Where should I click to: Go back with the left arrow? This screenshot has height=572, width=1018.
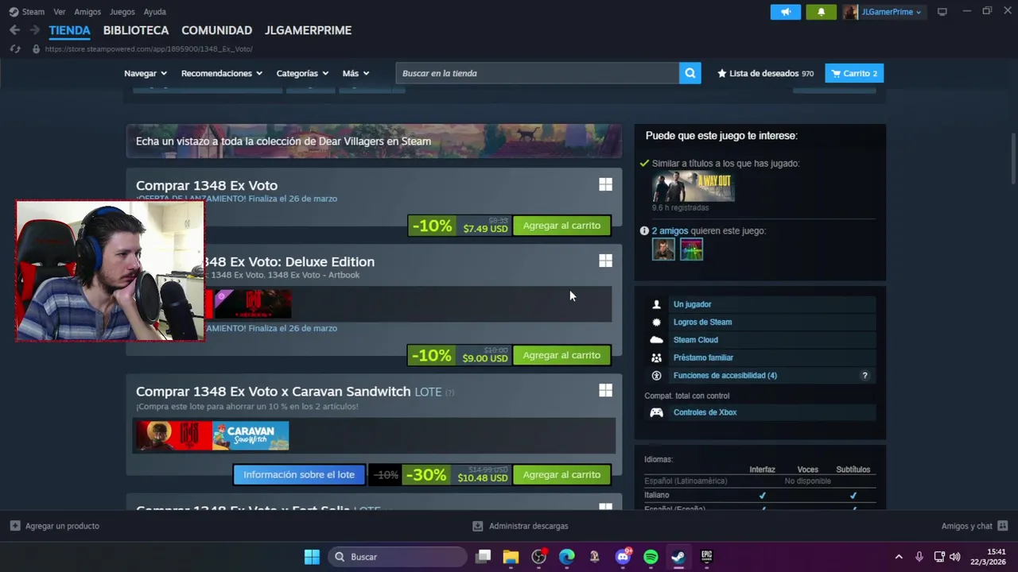[x=14, y=30]
